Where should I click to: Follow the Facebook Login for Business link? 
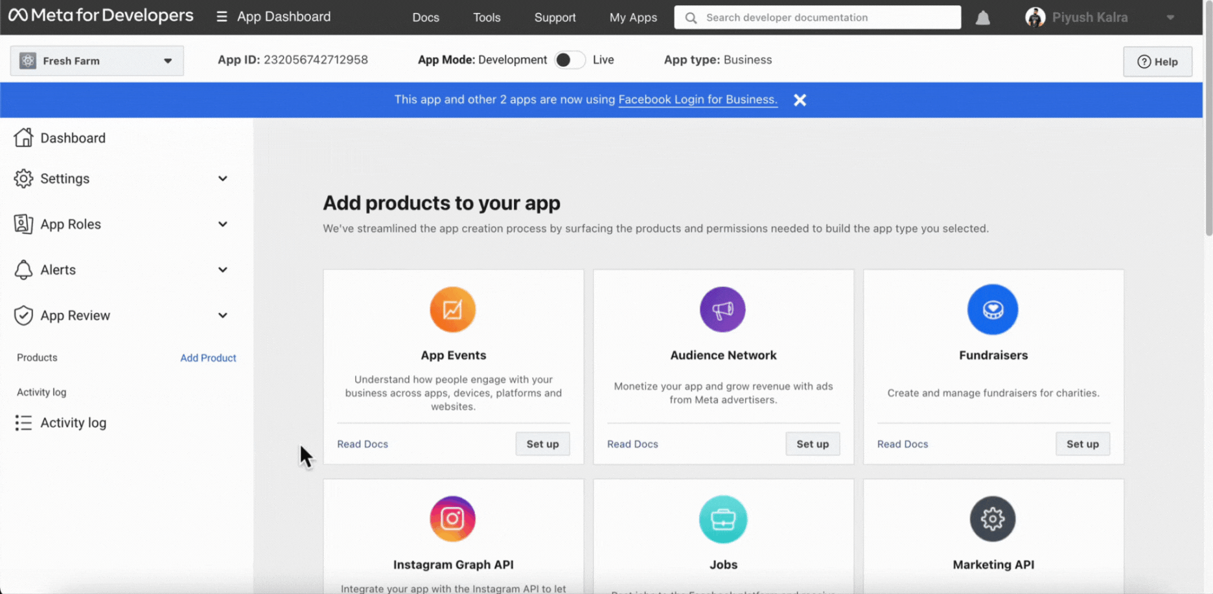698,99
